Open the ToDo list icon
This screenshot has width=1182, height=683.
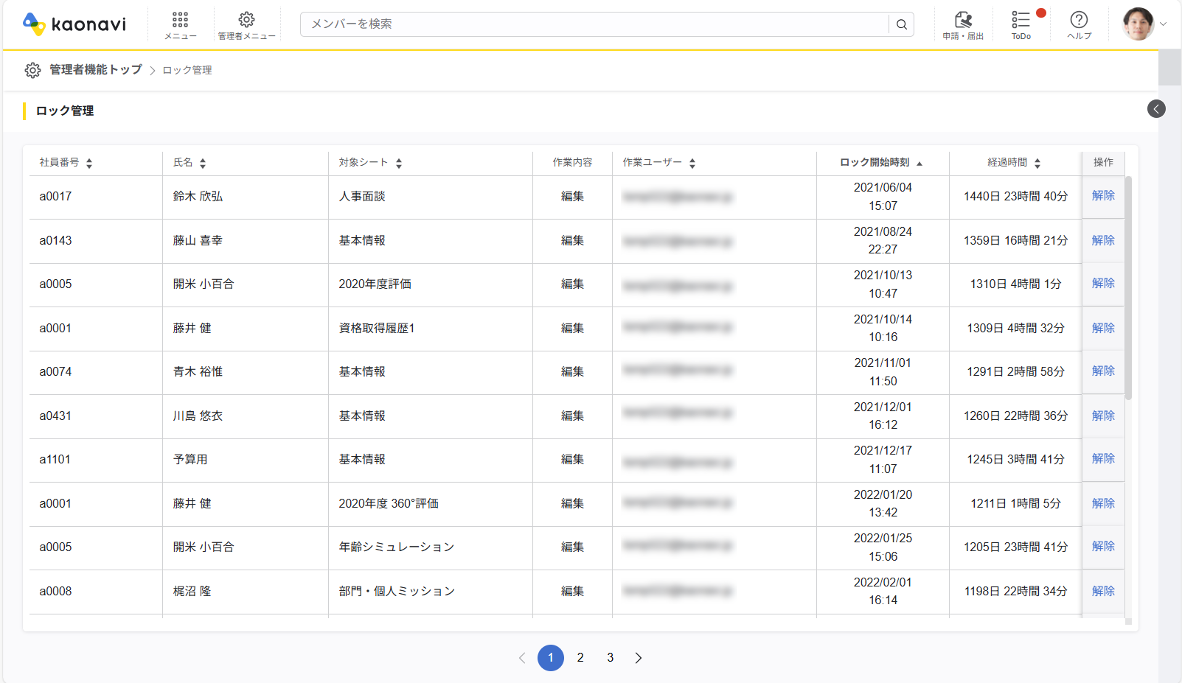(1021, 23)
